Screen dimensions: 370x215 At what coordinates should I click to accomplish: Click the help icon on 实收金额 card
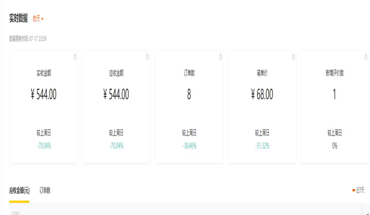tap(75, 57)
